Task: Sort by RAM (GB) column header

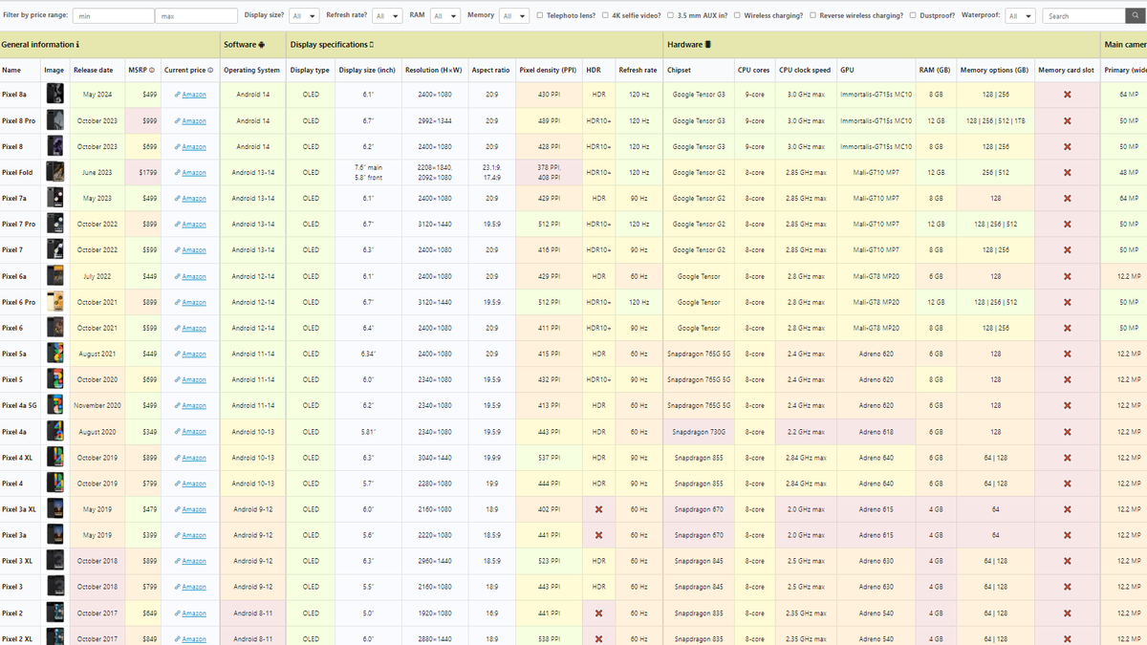Action: (x=935, y=70)
